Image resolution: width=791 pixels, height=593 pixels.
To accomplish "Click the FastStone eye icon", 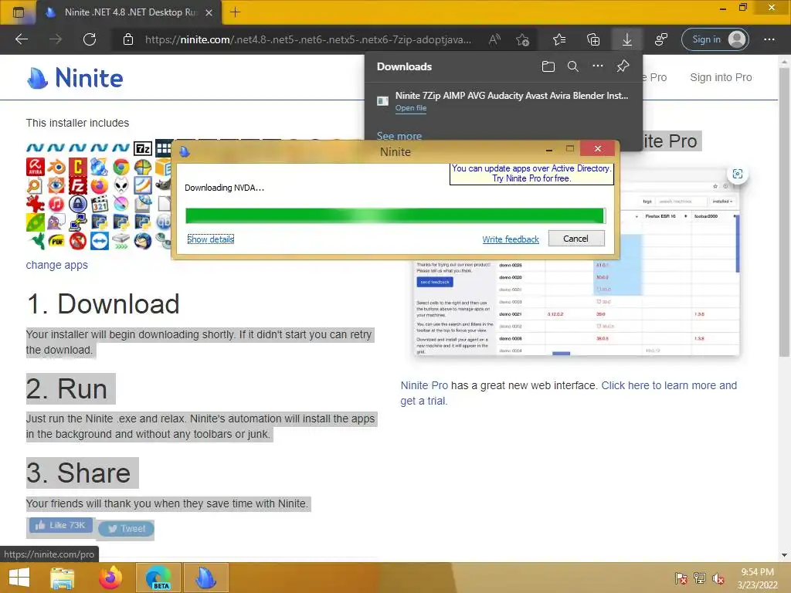I will pos(56,185).
